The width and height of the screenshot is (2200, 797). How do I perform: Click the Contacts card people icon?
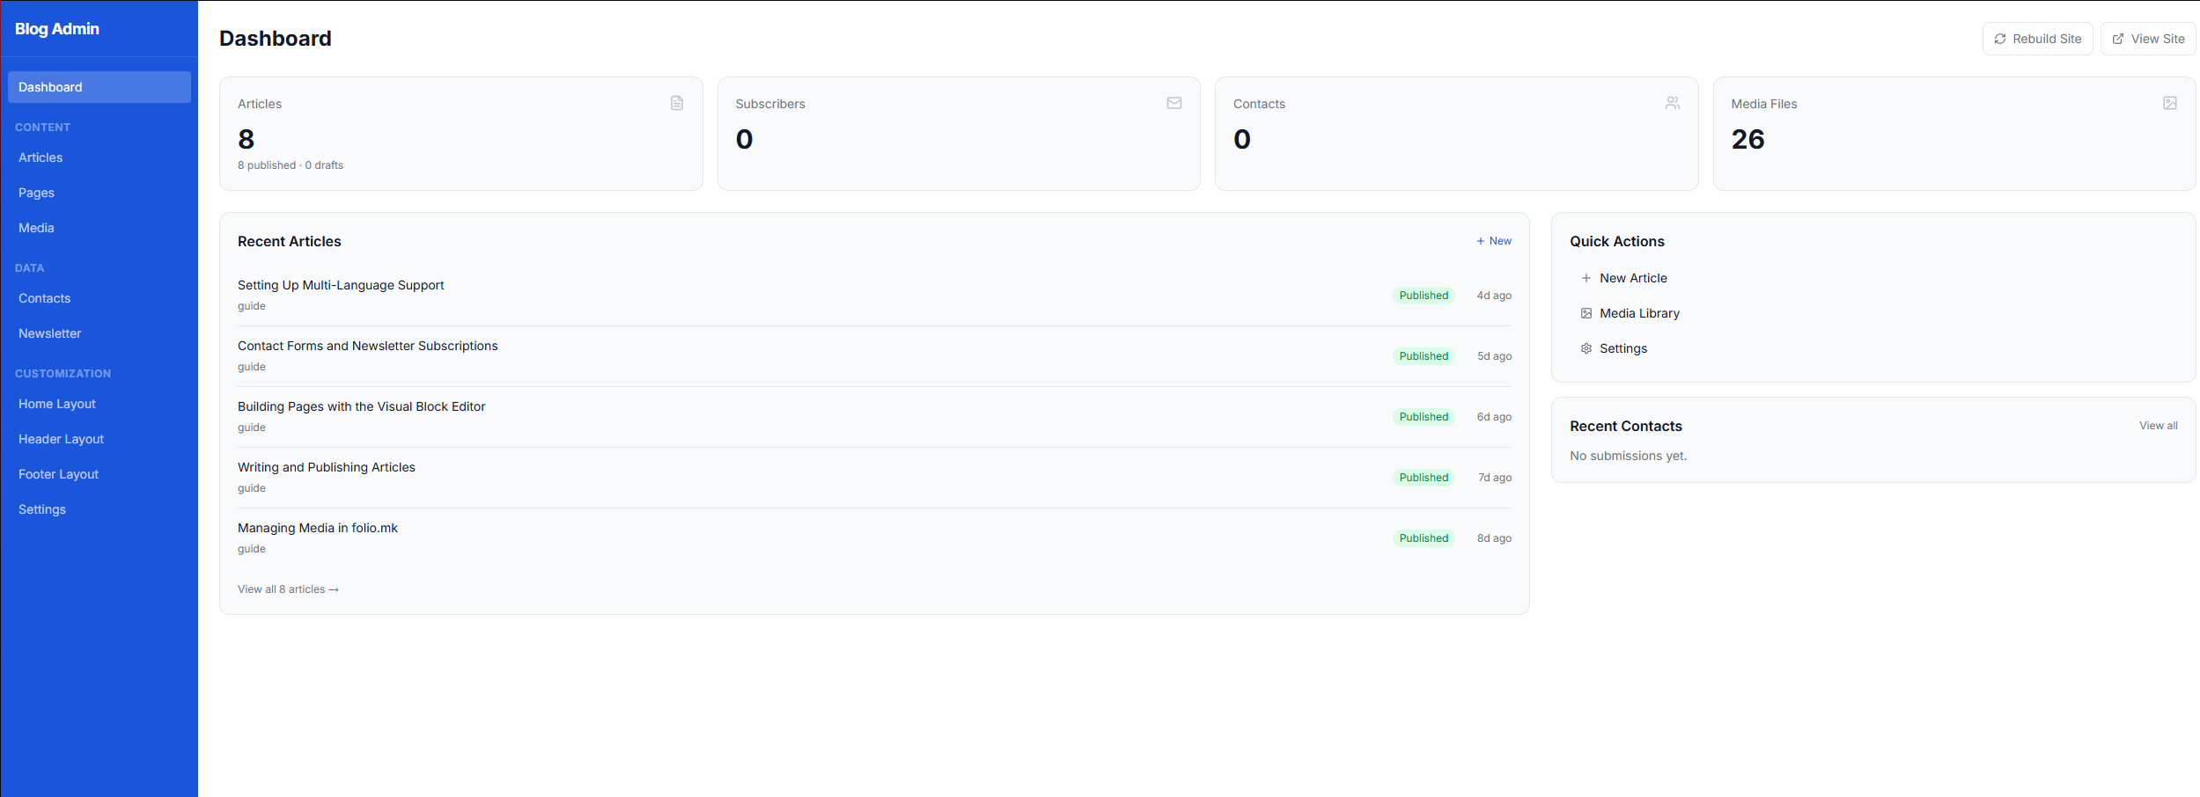(1673, 103)
